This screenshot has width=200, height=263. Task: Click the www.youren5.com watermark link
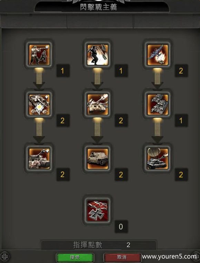pyautogui.click(x=169, y=256)
